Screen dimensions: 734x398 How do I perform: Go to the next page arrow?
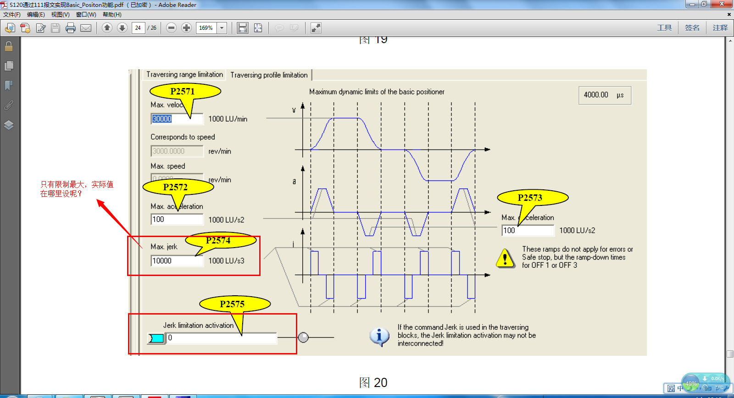[x=122, y=28]
